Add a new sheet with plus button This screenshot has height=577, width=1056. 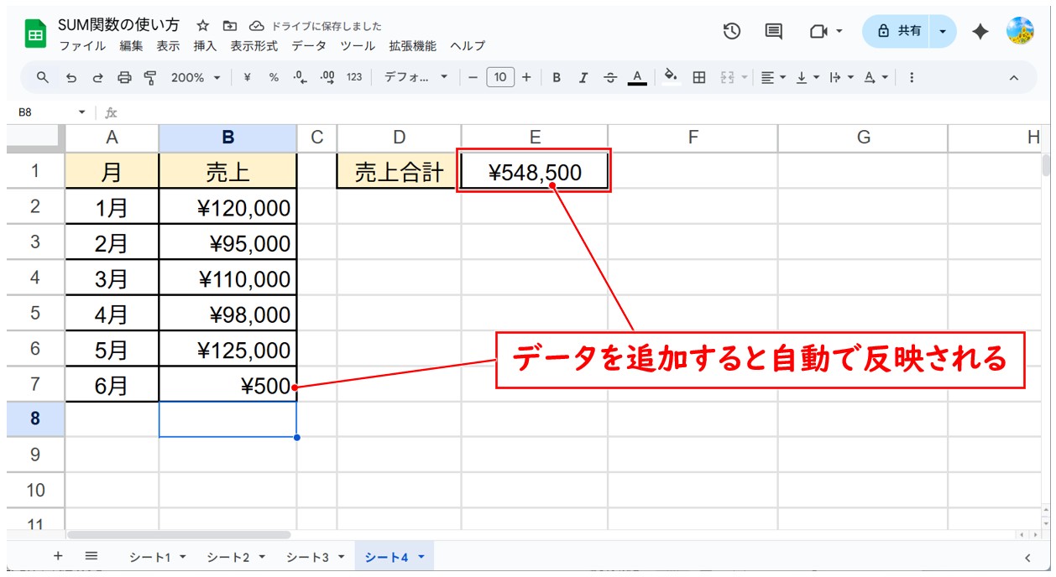click(x=58, y=556)
